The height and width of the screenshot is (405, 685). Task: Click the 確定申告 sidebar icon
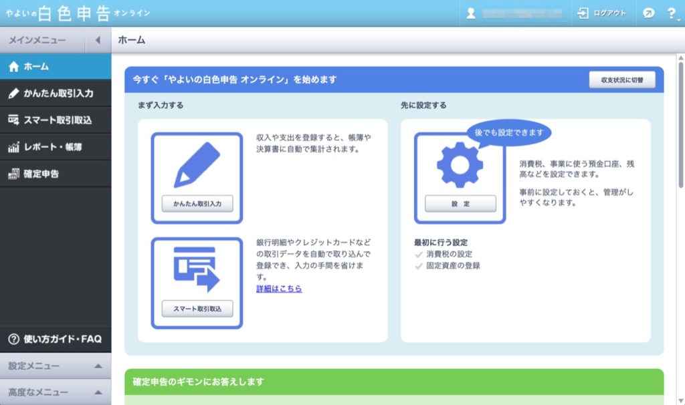(13, 174)
